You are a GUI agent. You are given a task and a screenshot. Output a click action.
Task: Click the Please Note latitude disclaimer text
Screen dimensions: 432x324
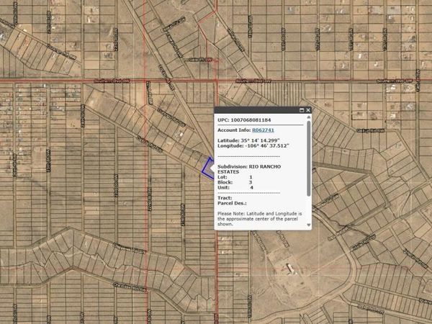coord(259,219)
